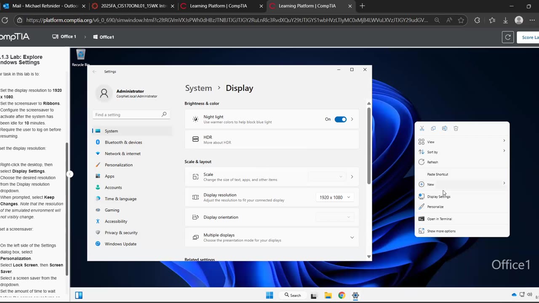Collapse the lab instructions panel handle
Screen dimensions: 539x303
coord(70,174)
